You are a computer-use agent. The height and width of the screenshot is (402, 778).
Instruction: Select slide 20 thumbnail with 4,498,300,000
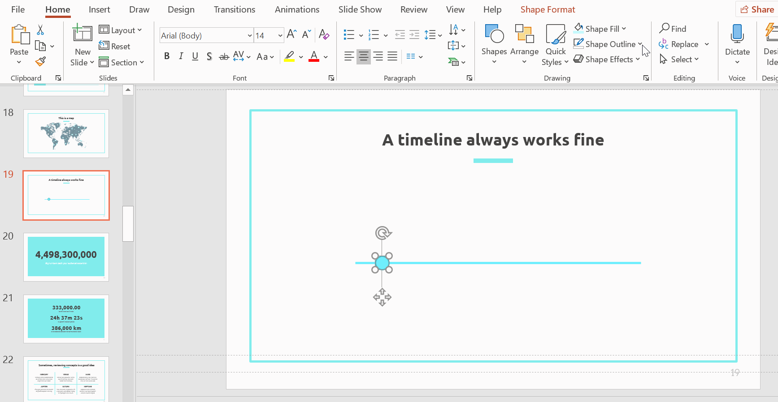pyautogui.click(x=66, y=257)
